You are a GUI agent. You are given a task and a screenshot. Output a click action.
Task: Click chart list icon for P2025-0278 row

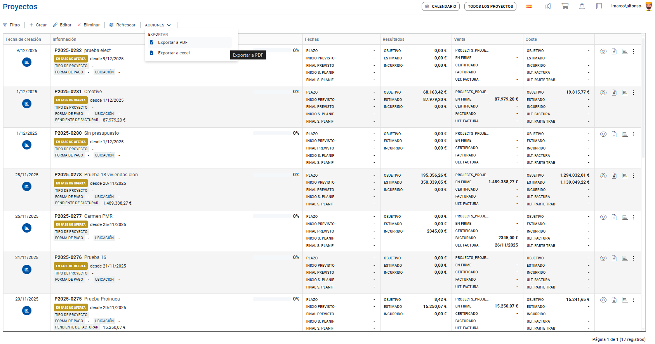[x=625, y=175]
